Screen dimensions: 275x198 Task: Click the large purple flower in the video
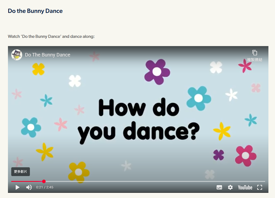(x=157, y=72)
